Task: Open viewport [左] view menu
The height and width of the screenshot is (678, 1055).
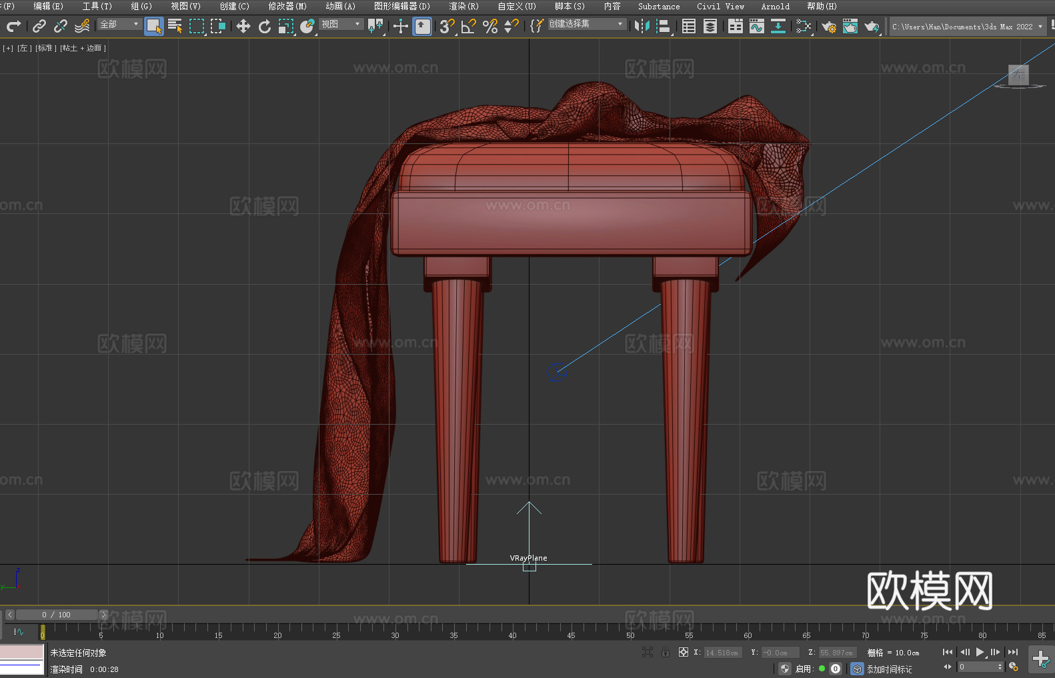Action: 23,48
